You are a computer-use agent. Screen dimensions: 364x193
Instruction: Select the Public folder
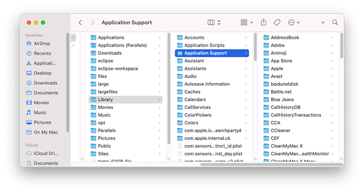tap(126, 146)
